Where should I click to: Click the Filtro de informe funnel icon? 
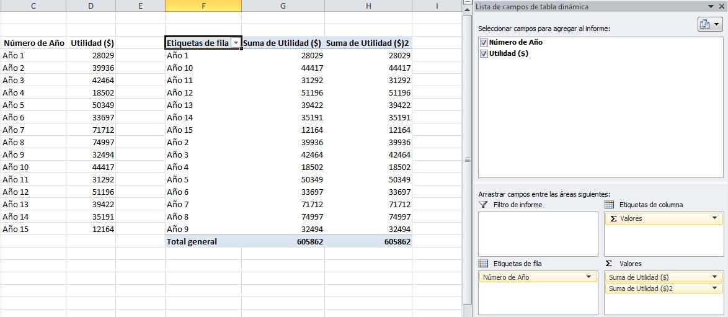pos(484,205)
